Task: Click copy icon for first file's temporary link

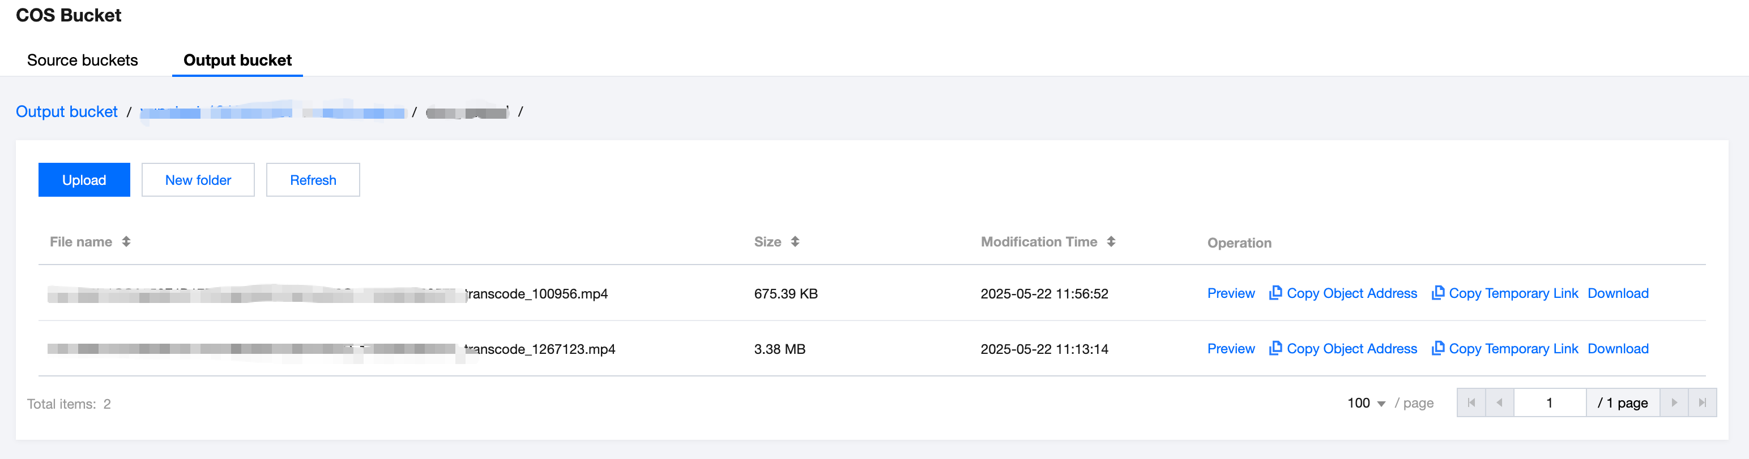Action: click(1437, 293)
